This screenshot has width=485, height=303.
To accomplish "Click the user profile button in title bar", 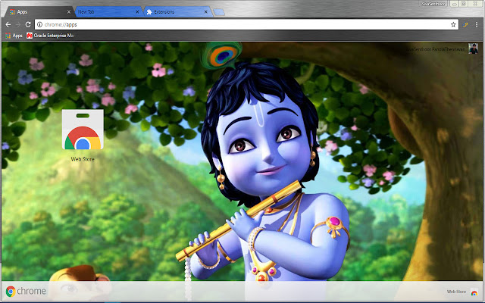I will pos(433,4).
